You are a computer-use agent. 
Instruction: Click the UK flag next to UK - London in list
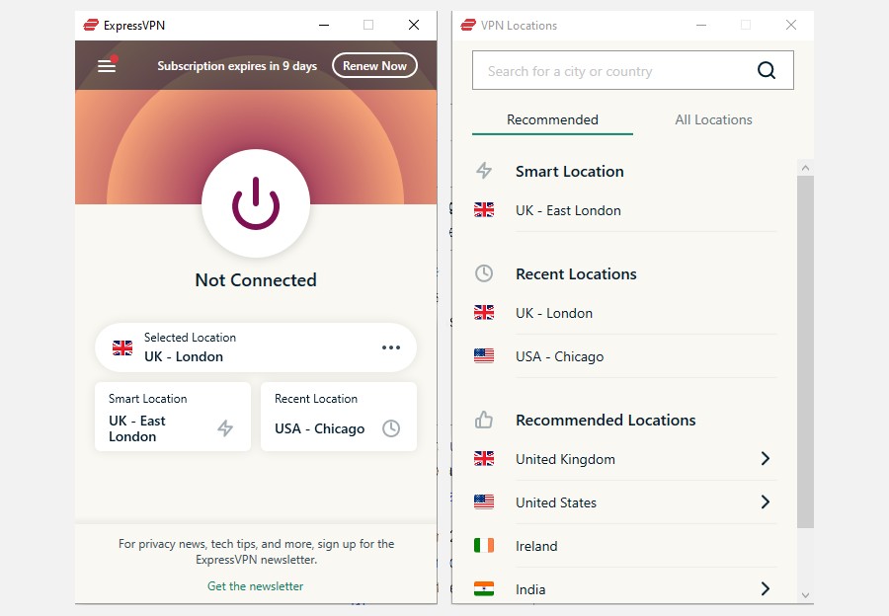[484, 312]
